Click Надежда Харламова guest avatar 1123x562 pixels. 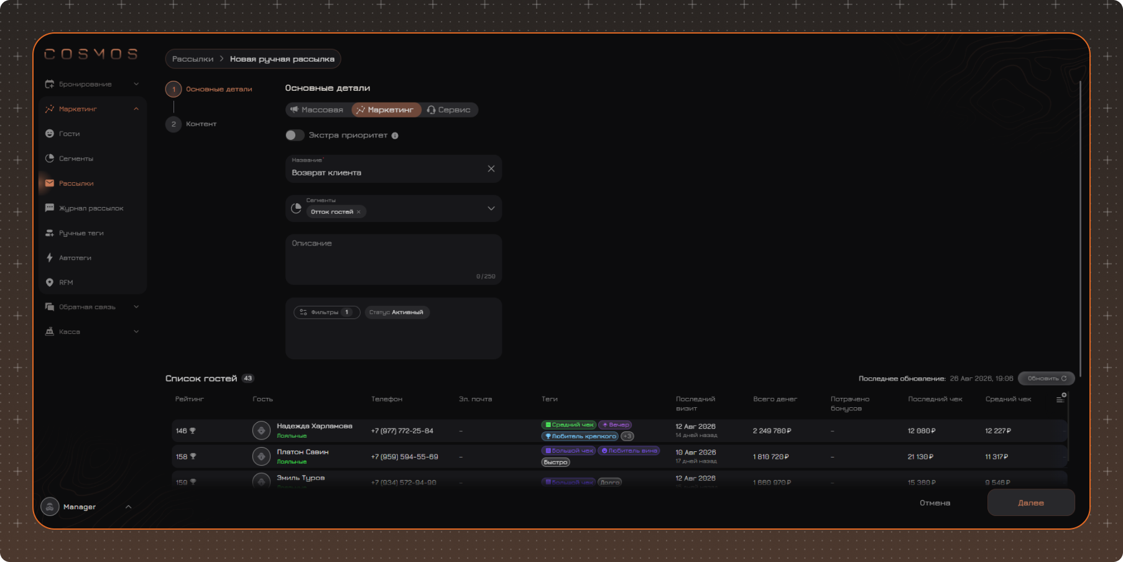coord(261,430)
